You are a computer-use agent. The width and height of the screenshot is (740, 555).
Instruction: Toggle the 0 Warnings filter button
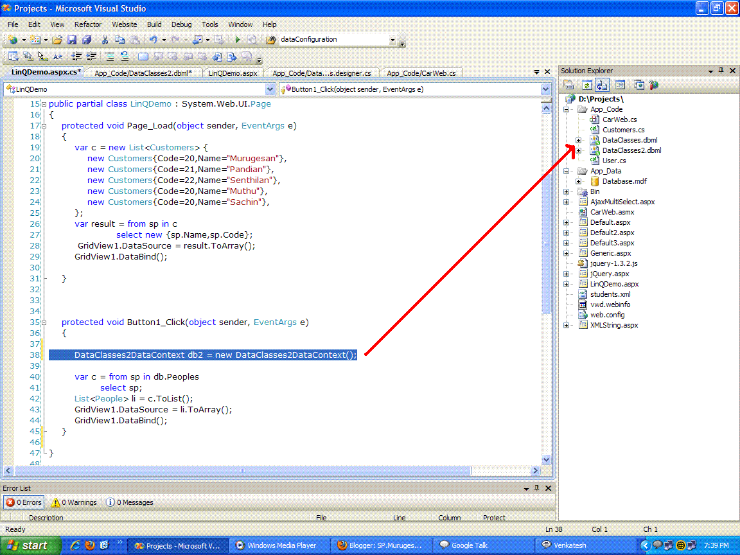(x=74, y=502)
